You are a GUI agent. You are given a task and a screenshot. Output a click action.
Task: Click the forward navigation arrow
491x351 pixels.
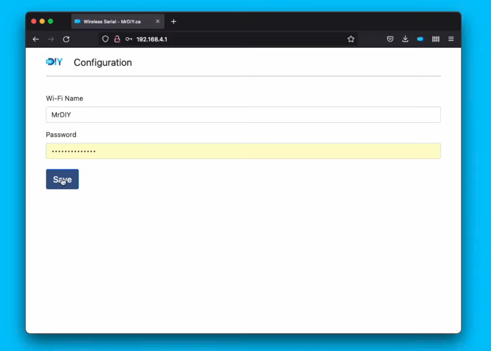click(x=51, y=39)
